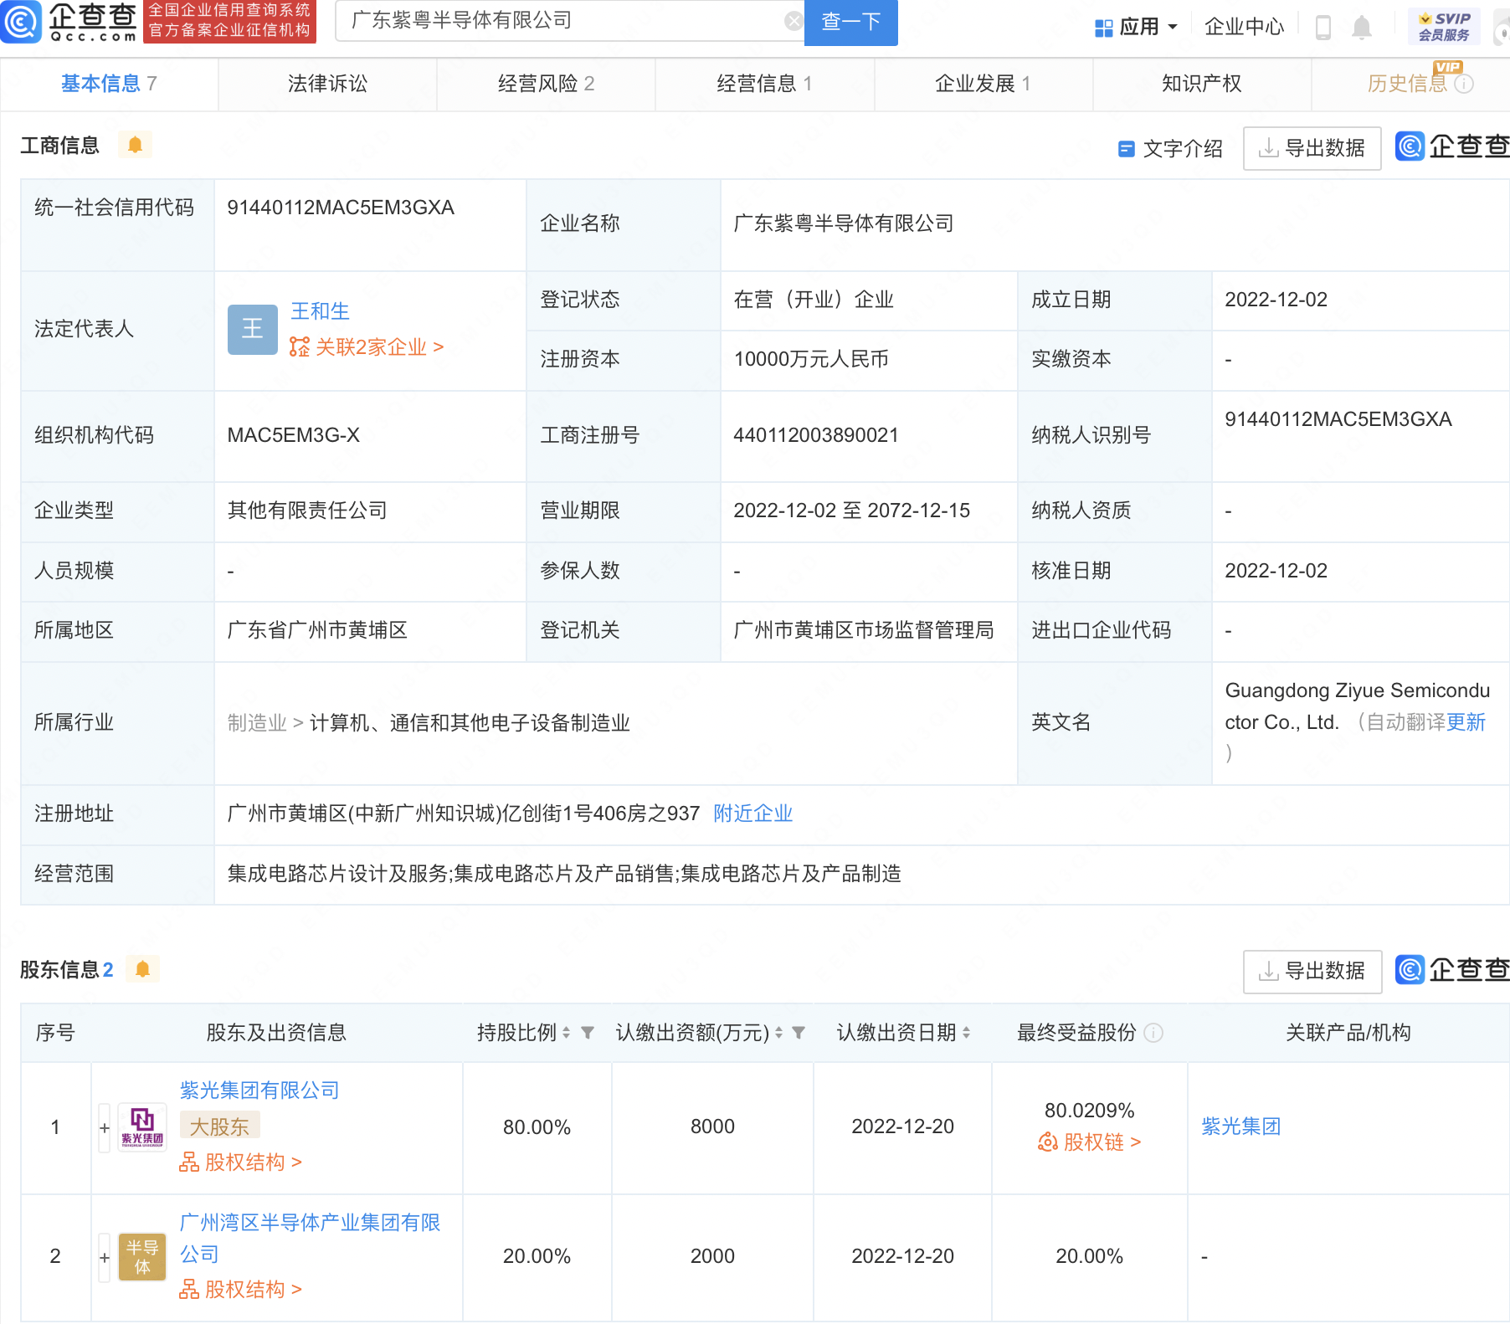1510x1324 pixels.
Task: Open 股权结构 under 紫光集团有限公司
Action: [240, 1162]
